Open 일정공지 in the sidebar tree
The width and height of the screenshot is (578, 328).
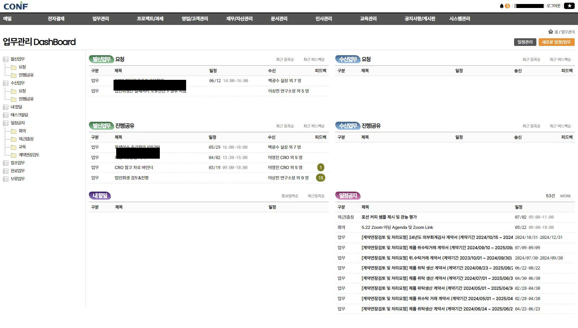coord(18,123)
